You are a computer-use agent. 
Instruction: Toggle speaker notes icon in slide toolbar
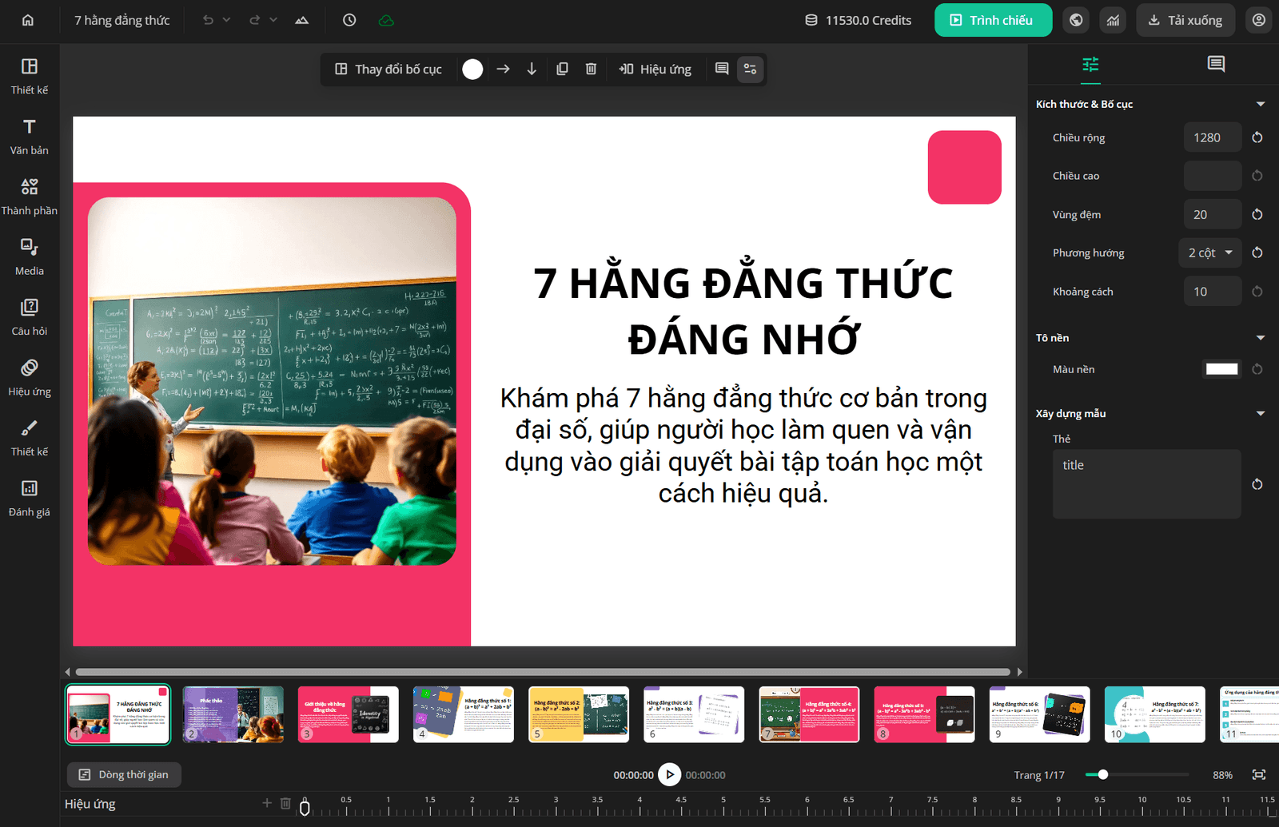(x=722, y=70)
